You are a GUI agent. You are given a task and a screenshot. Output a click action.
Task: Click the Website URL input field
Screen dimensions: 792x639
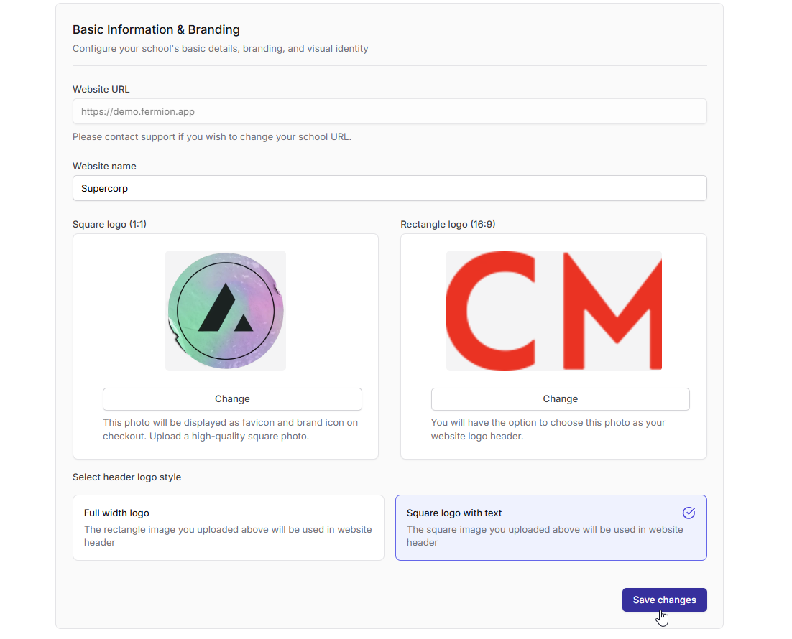(390, 111)
